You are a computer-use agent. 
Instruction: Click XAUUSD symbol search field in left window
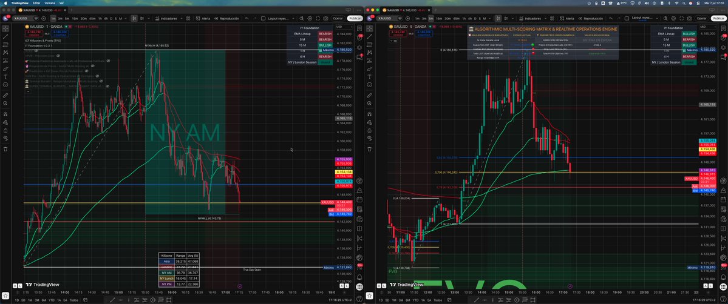[x=25, y=19]
